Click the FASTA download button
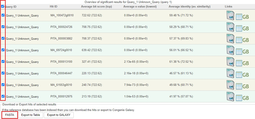The image size is (255, 119). (10, 115)
